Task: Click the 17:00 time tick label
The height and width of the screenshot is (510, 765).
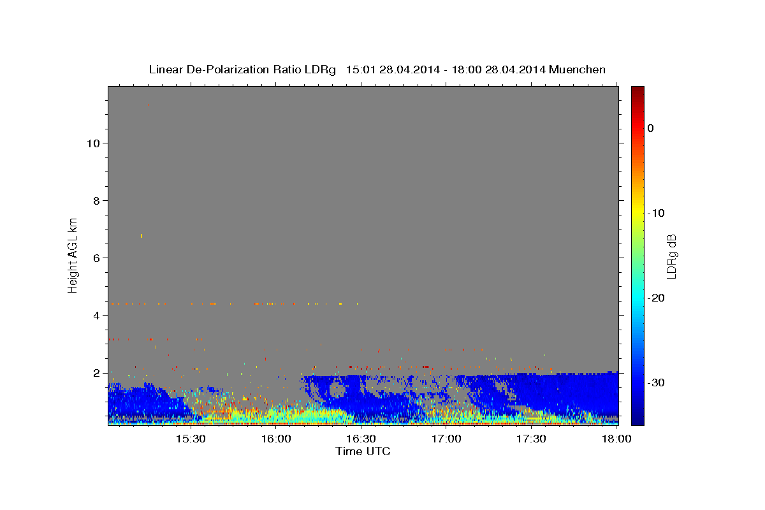Action: pos(446,439)
